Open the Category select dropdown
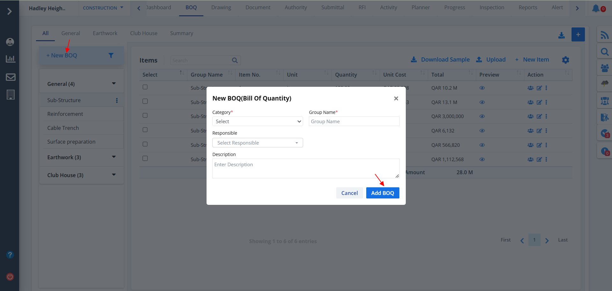 point(258,122)
